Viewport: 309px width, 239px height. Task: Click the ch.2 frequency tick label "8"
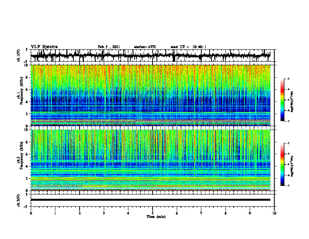pos(27,142)
